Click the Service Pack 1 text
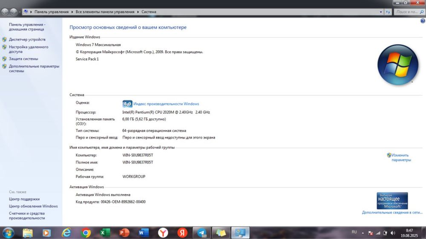 pos(87,59)
